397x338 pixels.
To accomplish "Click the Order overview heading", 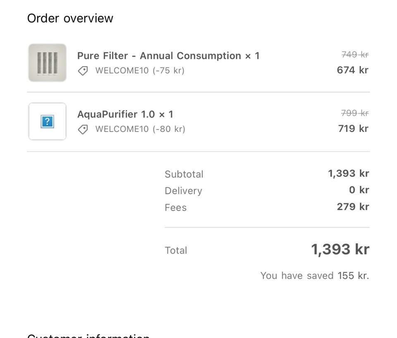I will click(x=70, y=18).
